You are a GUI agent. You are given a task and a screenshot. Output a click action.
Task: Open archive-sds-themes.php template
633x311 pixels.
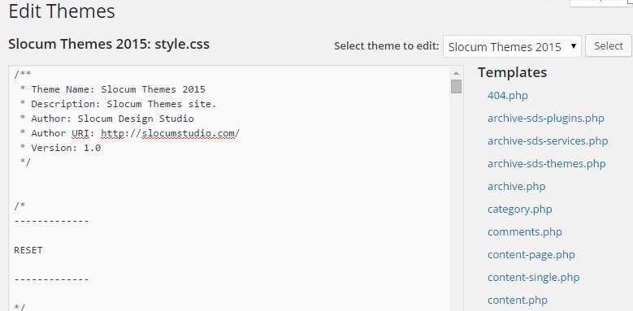click(546, 163)
